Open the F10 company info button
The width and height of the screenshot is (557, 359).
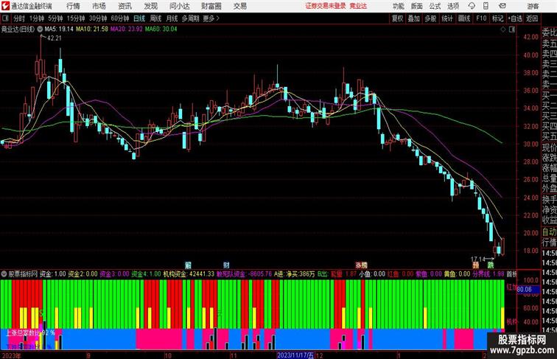481,18
